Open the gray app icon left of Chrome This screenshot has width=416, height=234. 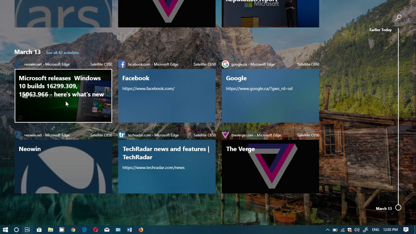62,230
